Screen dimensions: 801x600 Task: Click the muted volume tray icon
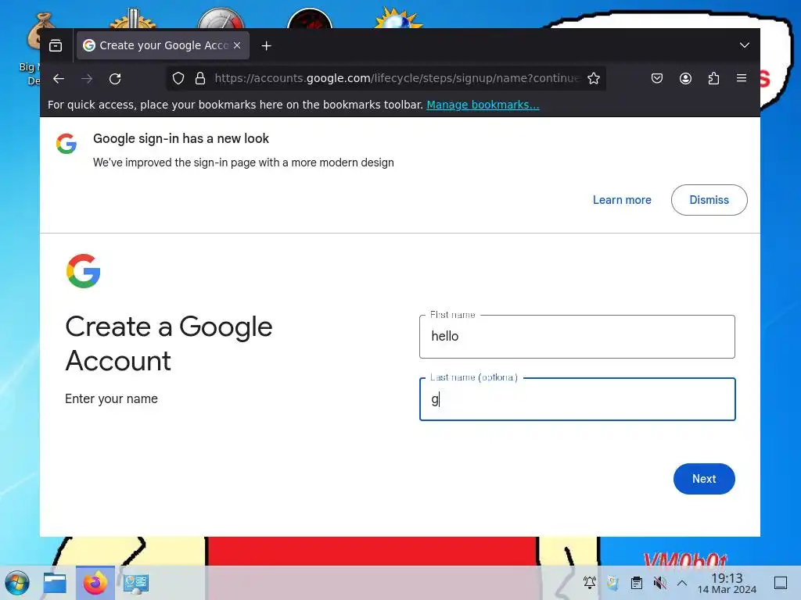click(x=659, y=582)
